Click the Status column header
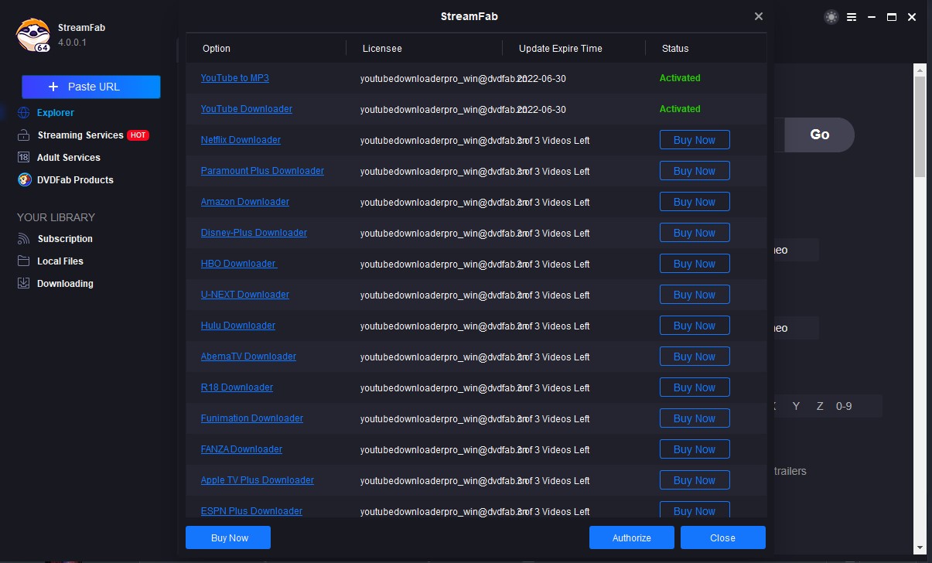The image size is (932, 563). (675, 48)
